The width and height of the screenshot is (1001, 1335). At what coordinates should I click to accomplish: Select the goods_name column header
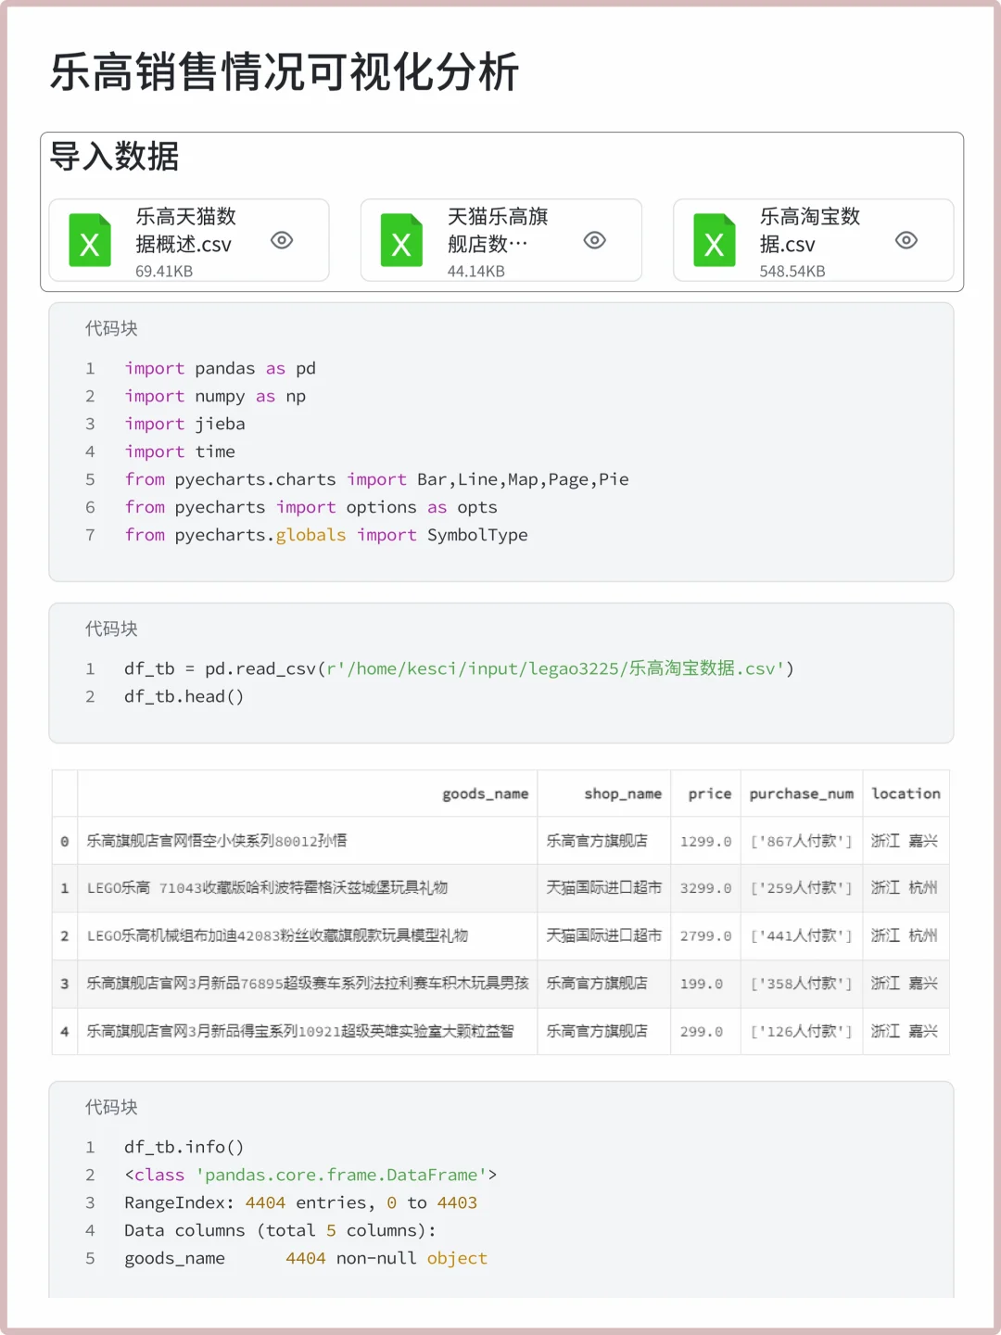pos(486,794)
